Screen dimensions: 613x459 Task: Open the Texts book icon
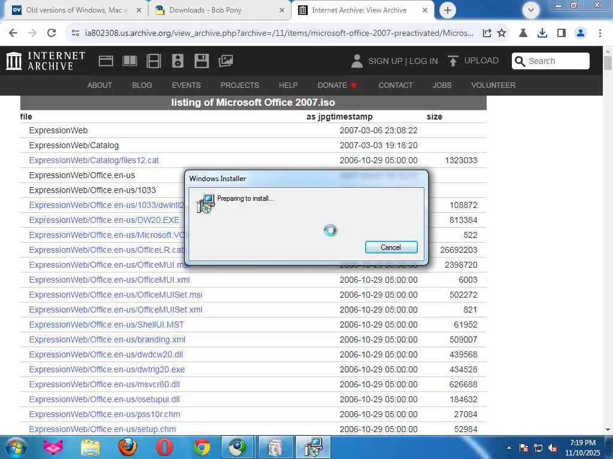pos(130,61)
